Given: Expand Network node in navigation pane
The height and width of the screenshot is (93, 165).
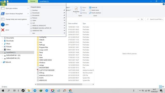Looking at the screenshot, I should [1, 62].
